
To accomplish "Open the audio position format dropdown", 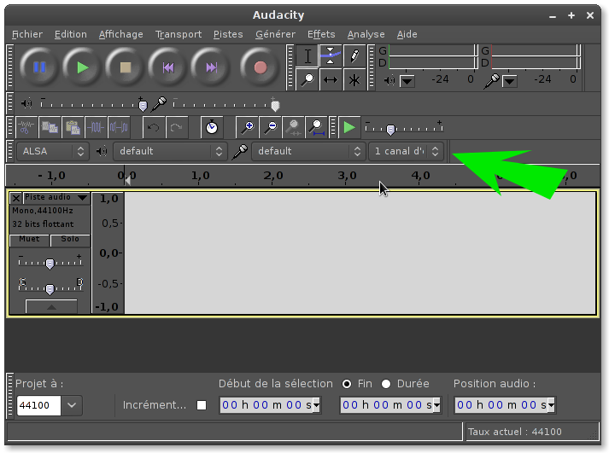I will click(551, 406).
